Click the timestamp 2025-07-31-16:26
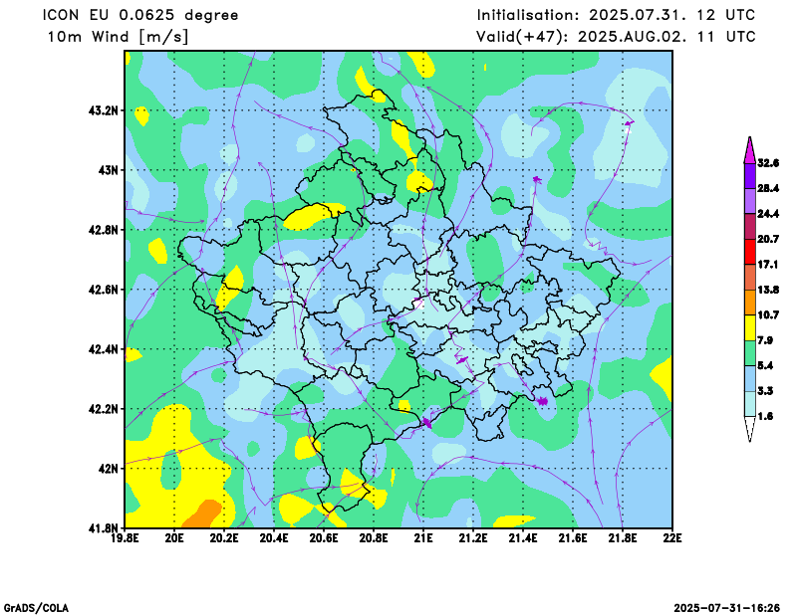797x615 pixels. tap(727, 608)
